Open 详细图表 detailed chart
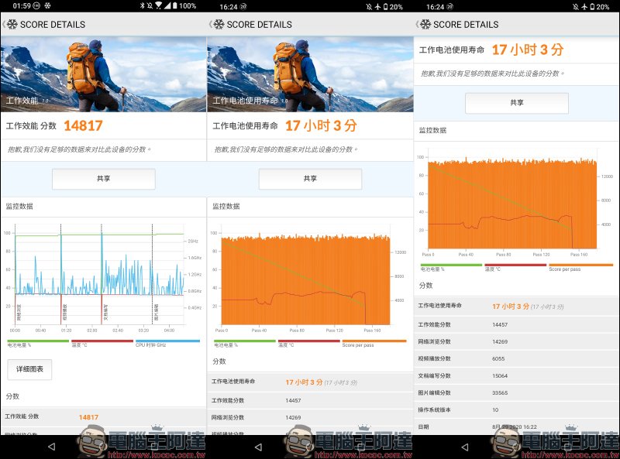 pos(29,369)
